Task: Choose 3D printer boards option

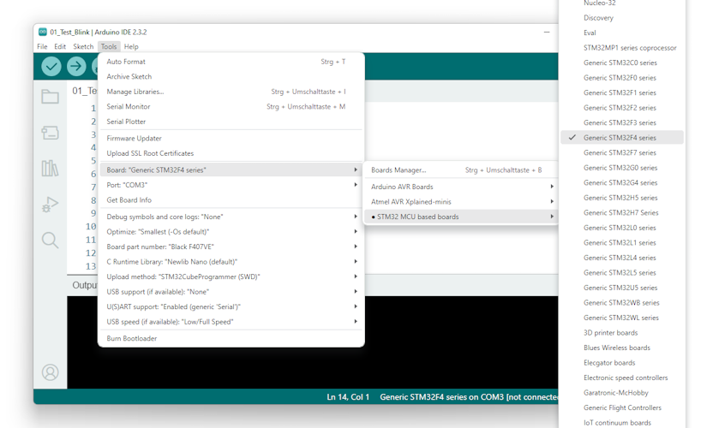Action: 622,333
